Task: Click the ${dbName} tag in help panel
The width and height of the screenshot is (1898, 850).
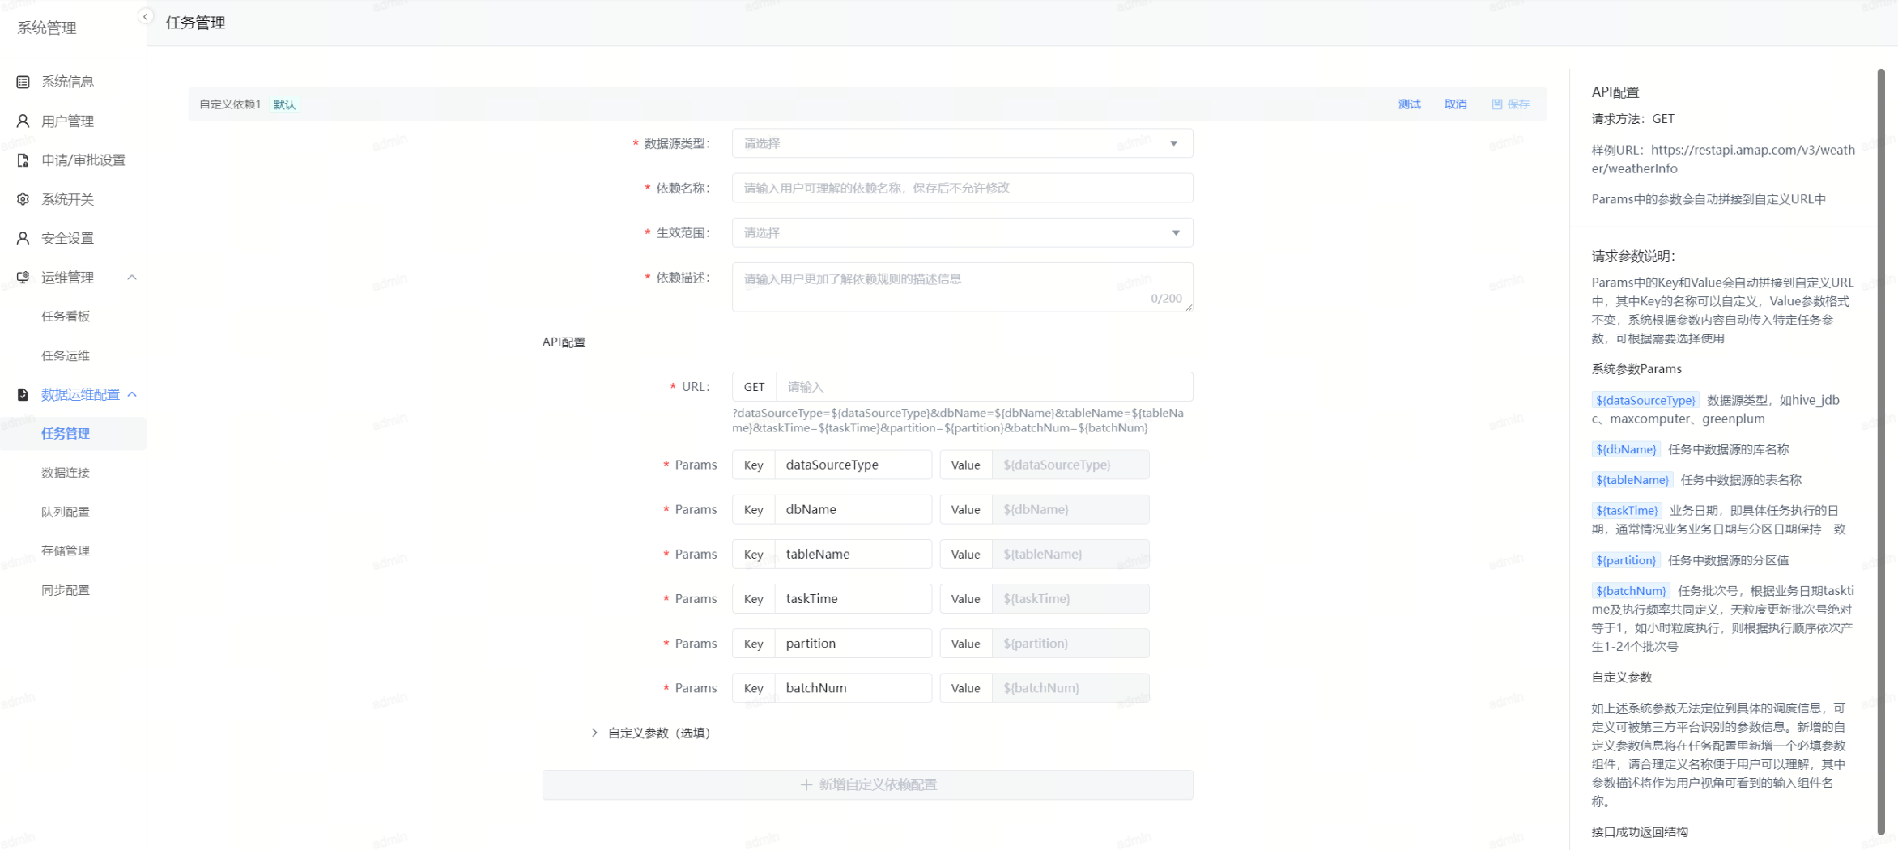Action: (1626, 449)
